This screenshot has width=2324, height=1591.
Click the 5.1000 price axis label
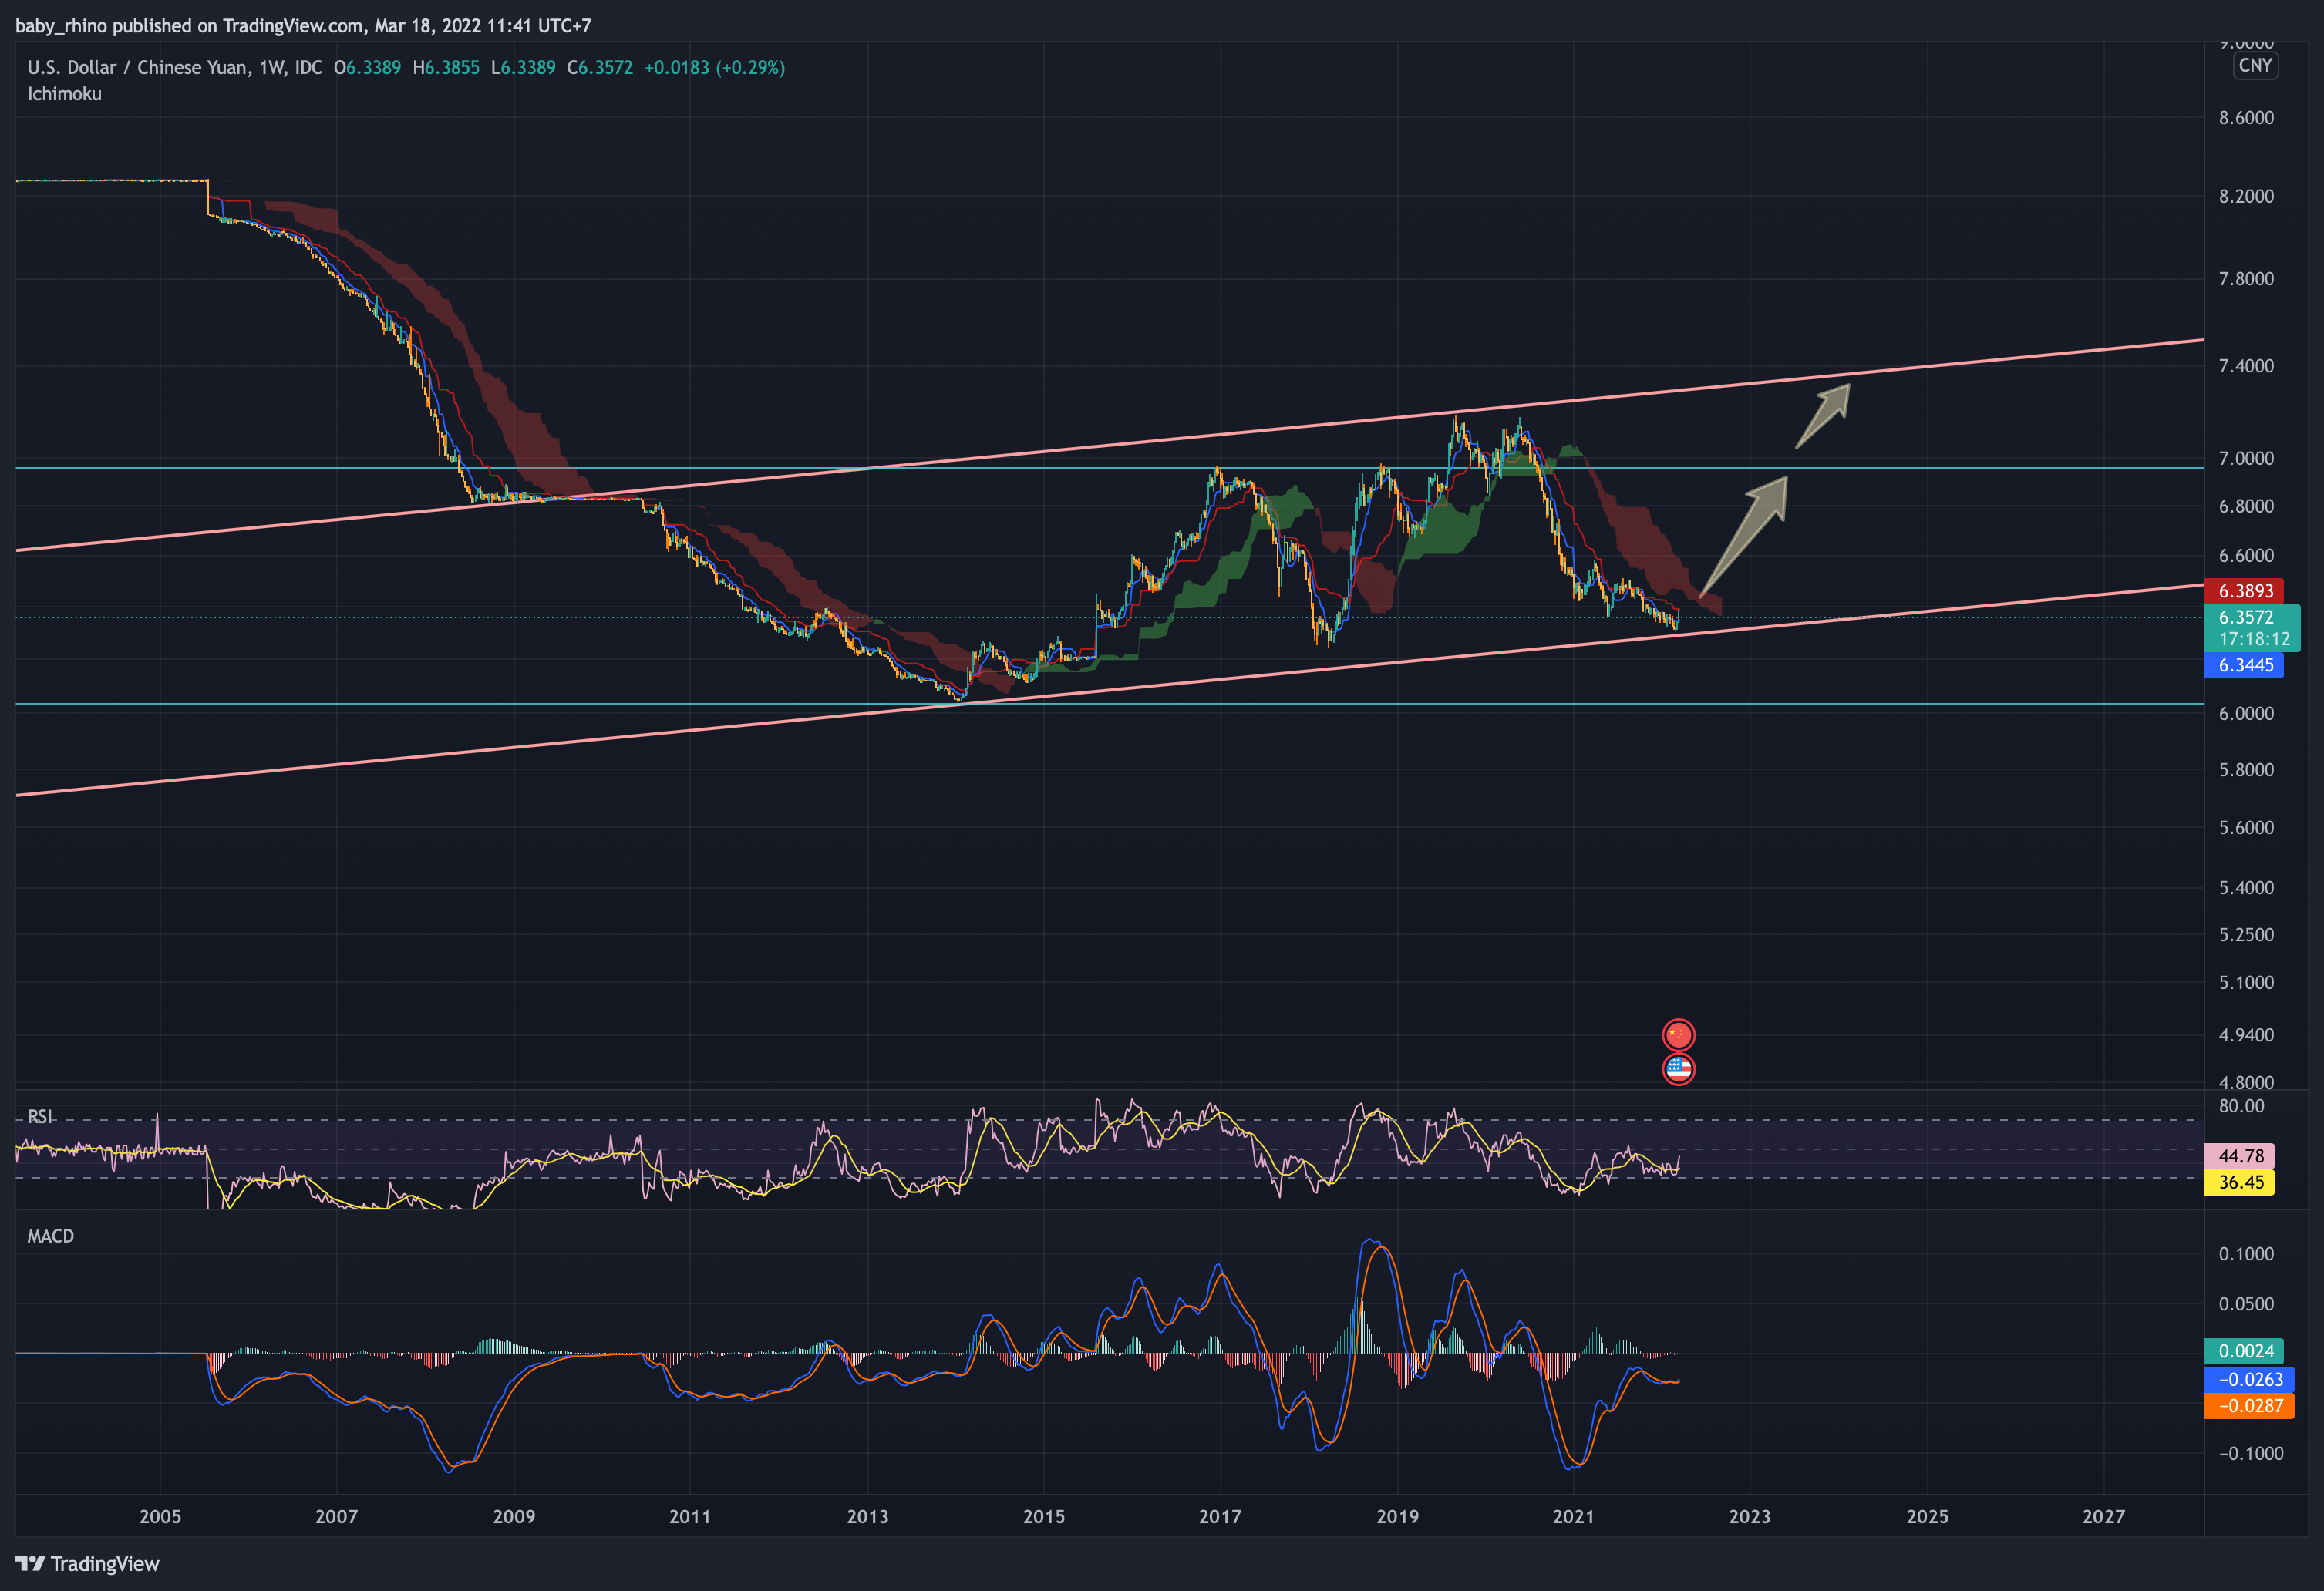pos(2246,982)
